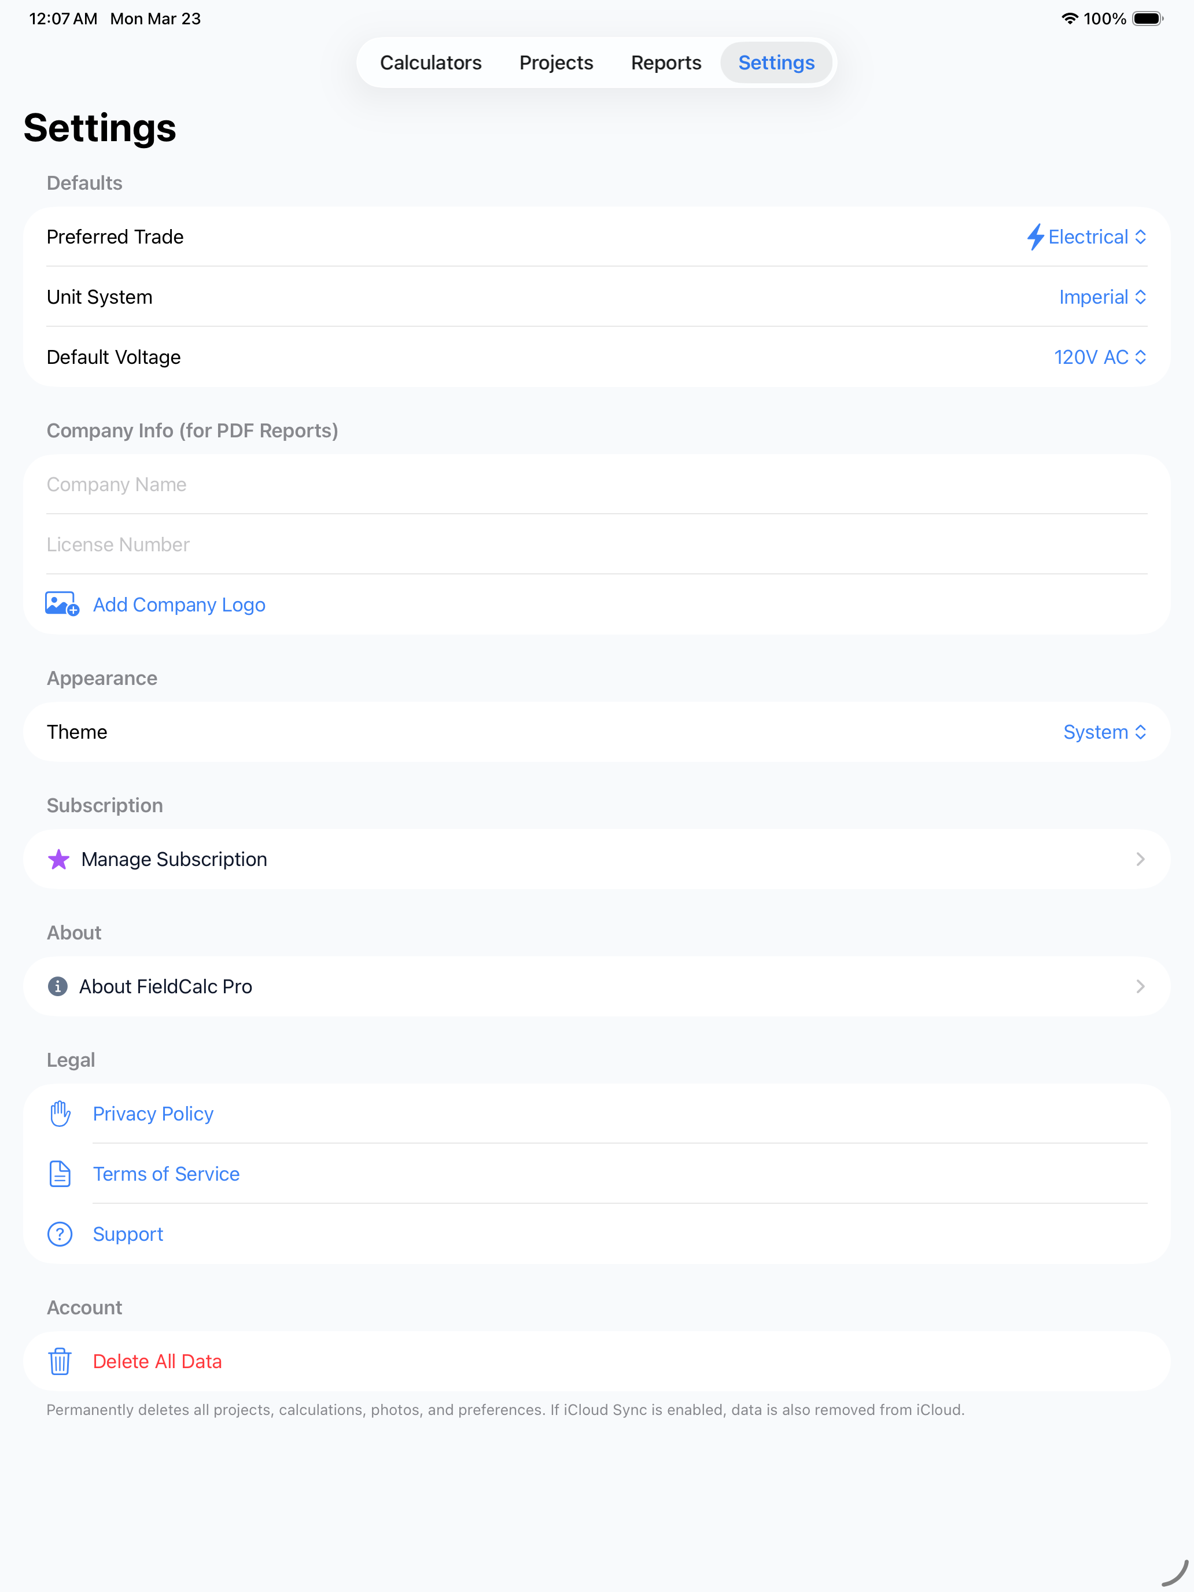This screenshot has height=1592, width=1194.
Task: Open About FieldCalc Pro disclosure chevron
Action: tap(1140, 986)
